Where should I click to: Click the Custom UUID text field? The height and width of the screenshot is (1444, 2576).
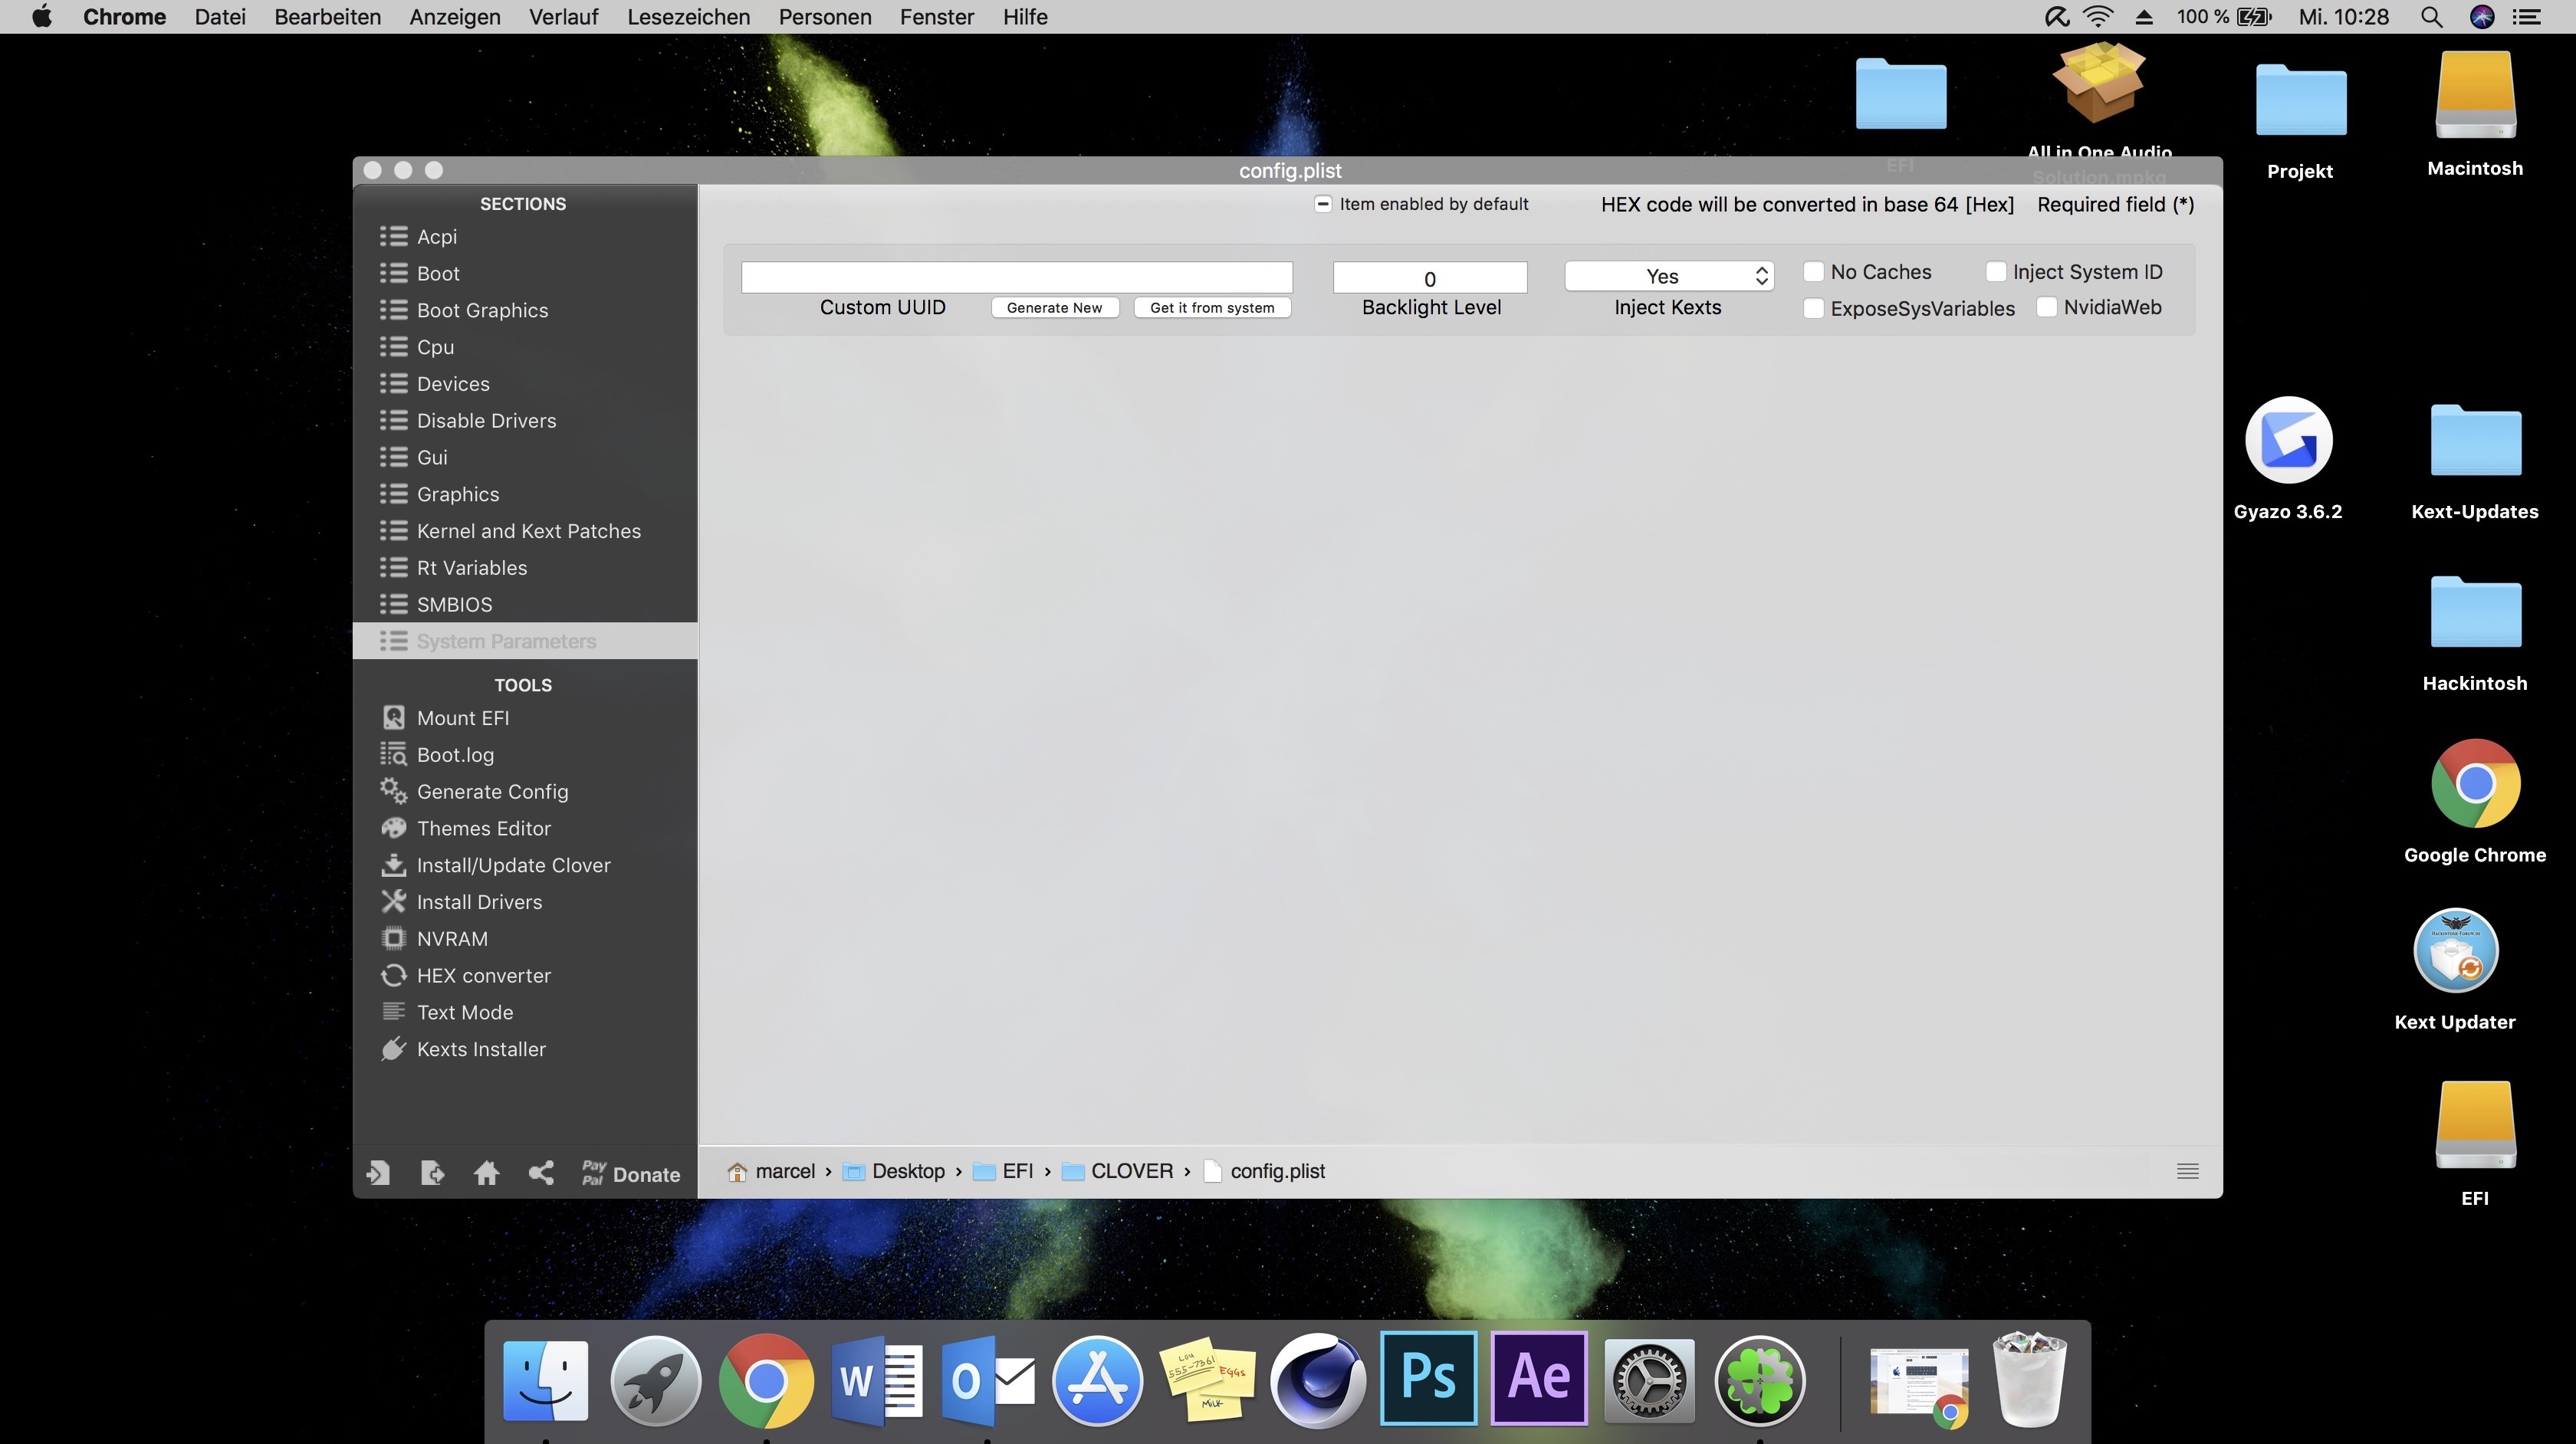[1016, 277]
